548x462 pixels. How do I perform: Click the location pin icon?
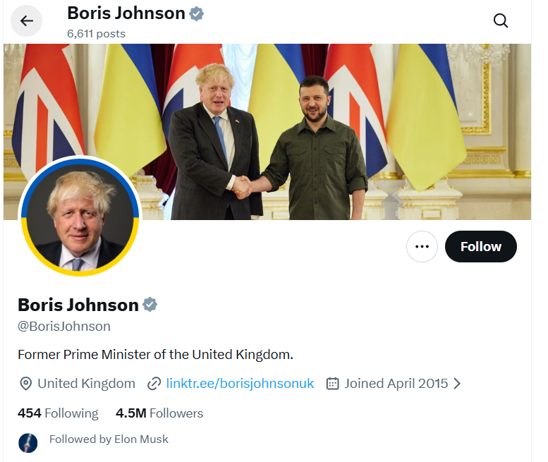tap(25, 384)
